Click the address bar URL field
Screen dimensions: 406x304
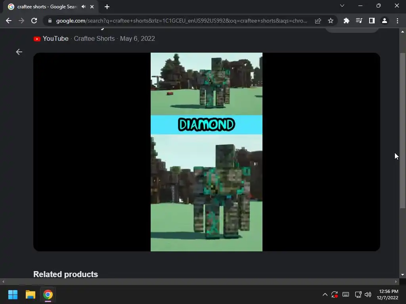click(182, 21)
